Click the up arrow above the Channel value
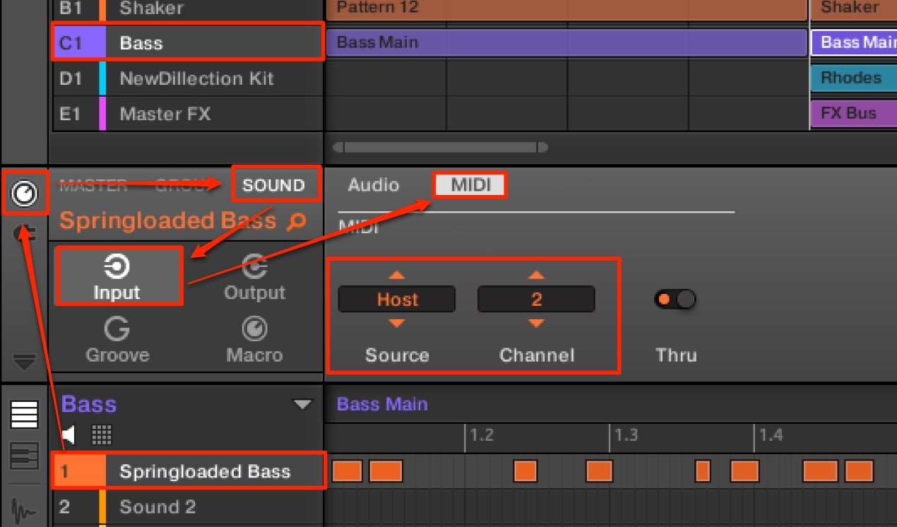897x527 pixels. point(537,276)
